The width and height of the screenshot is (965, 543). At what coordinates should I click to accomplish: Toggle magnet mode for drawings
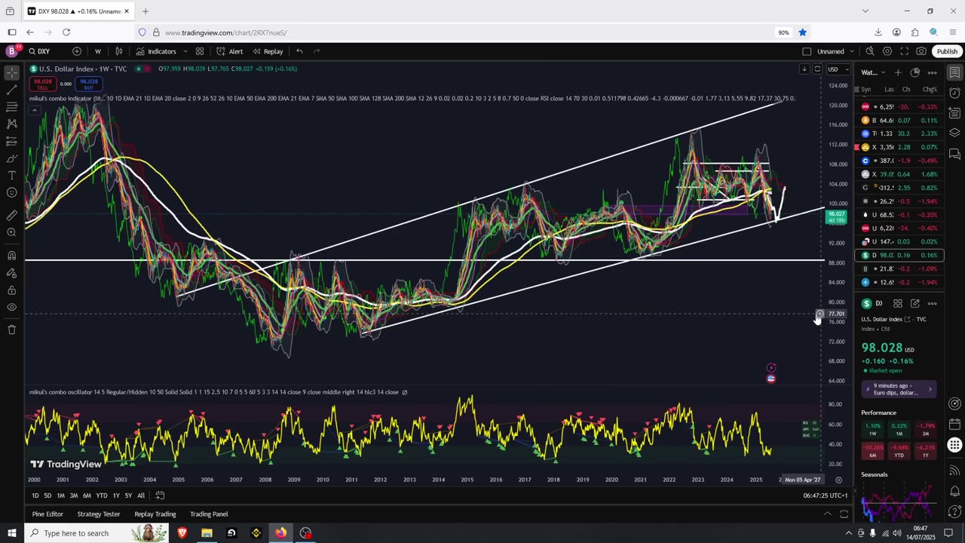pyautogui.click(x=11, y=255)
